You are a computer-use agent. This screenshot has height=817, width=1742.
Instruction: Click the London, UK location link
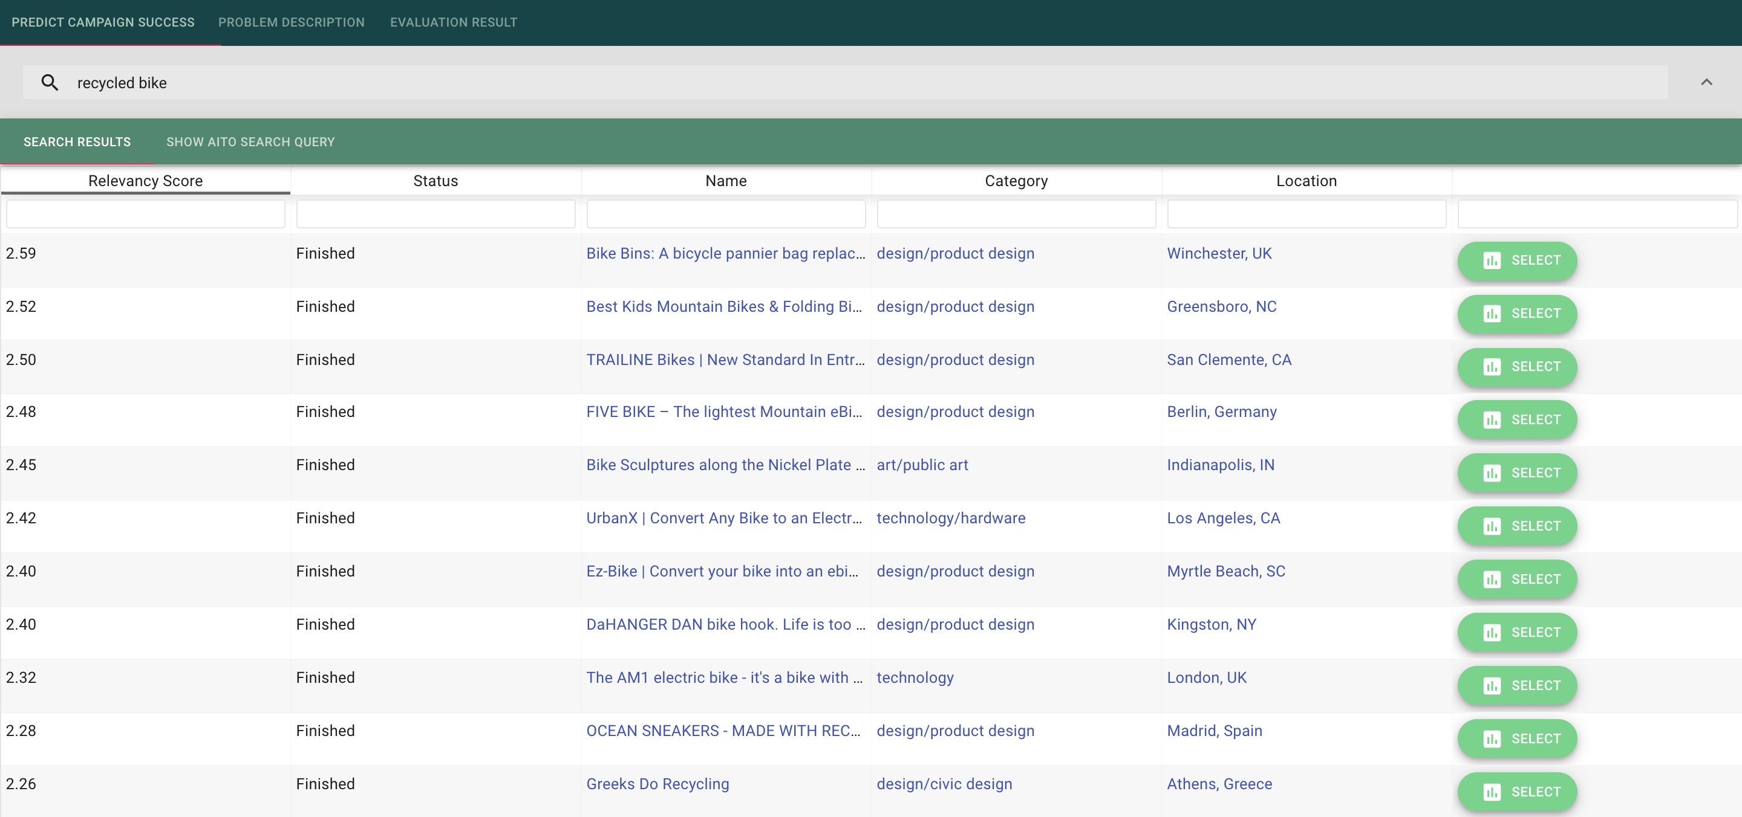coord(1207,678)
